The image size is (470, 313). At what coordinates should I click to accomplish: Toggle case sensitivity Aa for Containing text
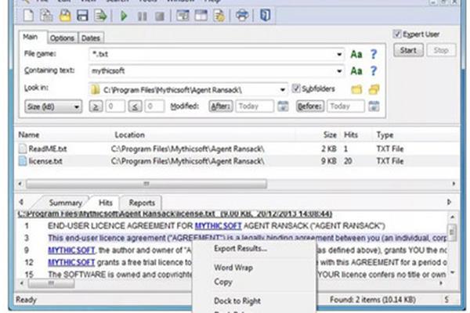click(x=356, y=71)
